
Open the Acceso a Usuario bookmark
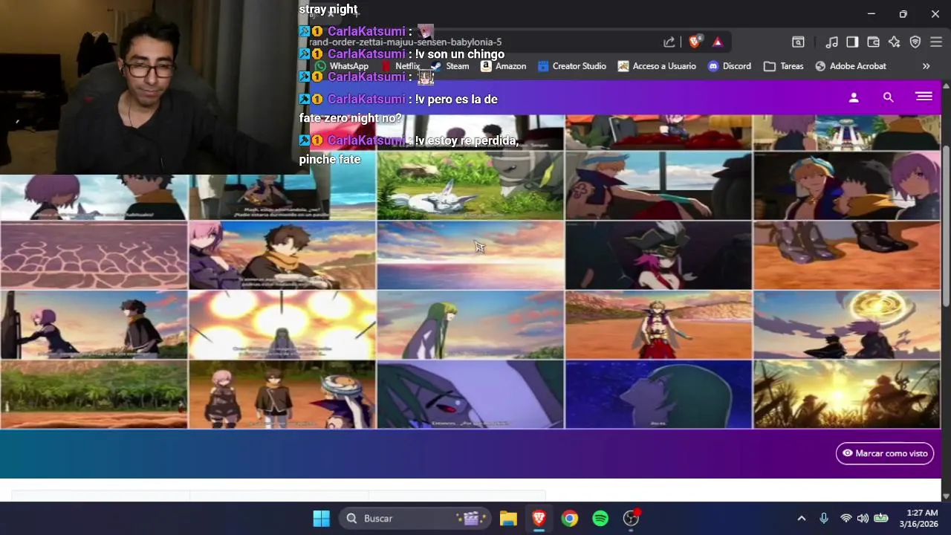tap(657, 66)
